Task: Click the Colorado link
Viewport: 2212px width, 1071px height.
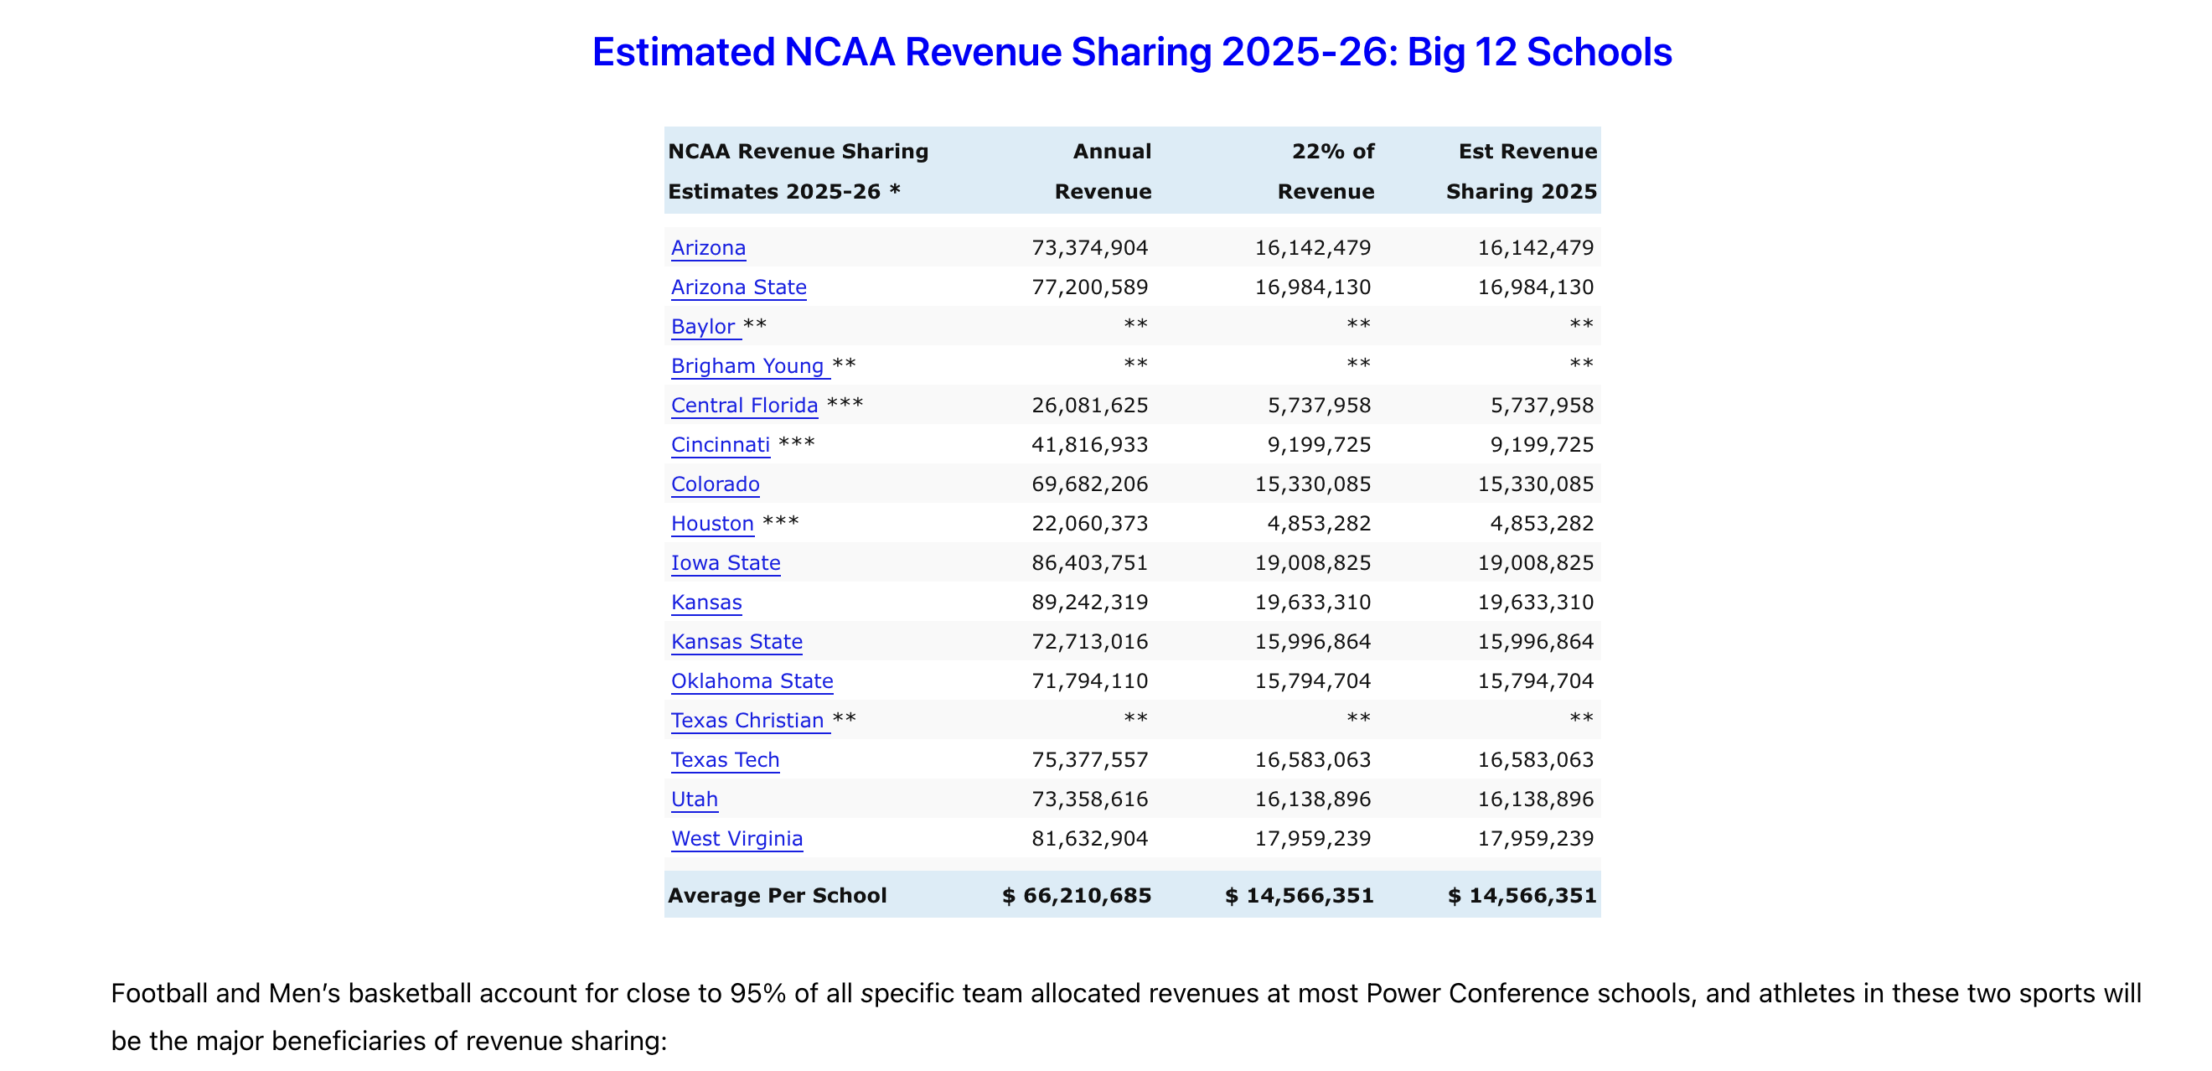Action: pos(715,485)
